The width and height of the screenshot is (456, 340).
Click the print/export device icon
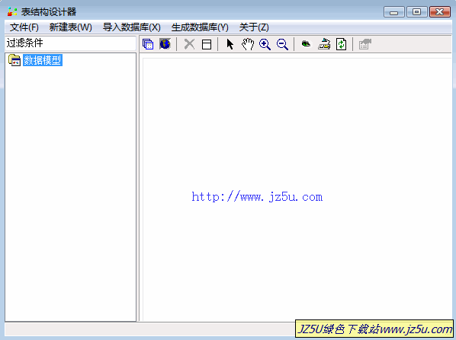click(x=324, y=44)
